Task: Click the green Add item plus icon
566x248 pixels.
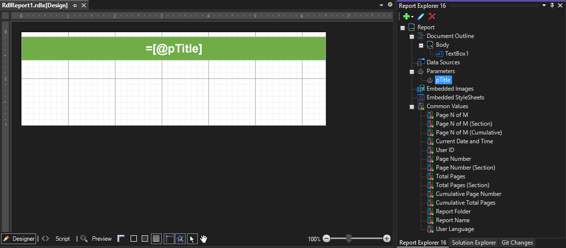Action: point(406,17)
